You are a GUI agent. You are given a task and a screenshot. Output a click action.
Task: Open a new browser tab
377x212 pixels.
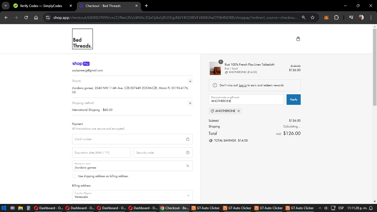pyautogui.click(x=146, y=6)
